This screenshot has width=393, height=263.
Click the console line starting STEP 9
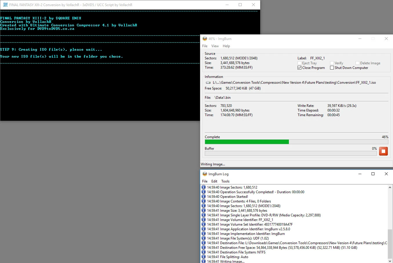point(51,50)
